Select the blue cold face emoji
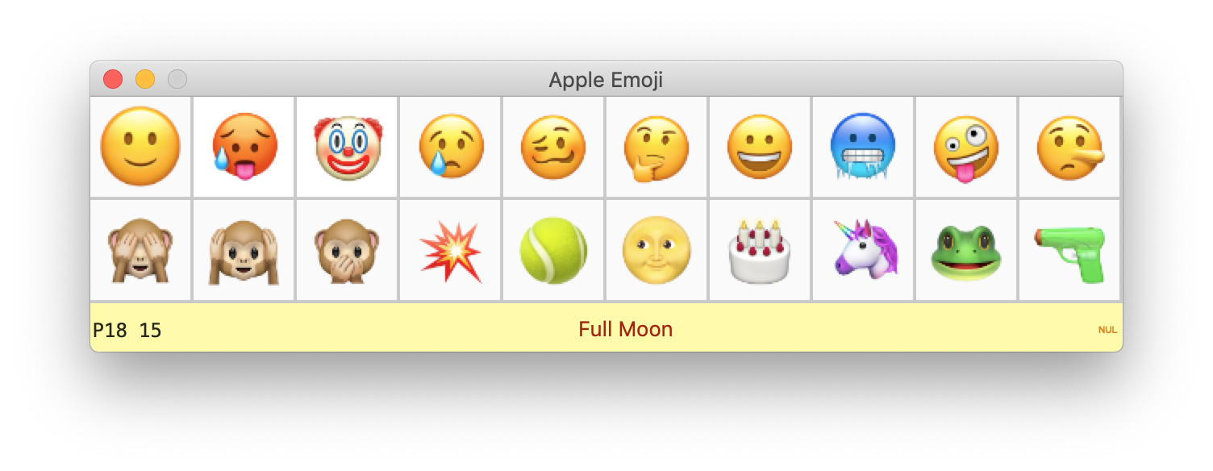1213x471 pixels. pyautogui.click(x=863, y=147)
